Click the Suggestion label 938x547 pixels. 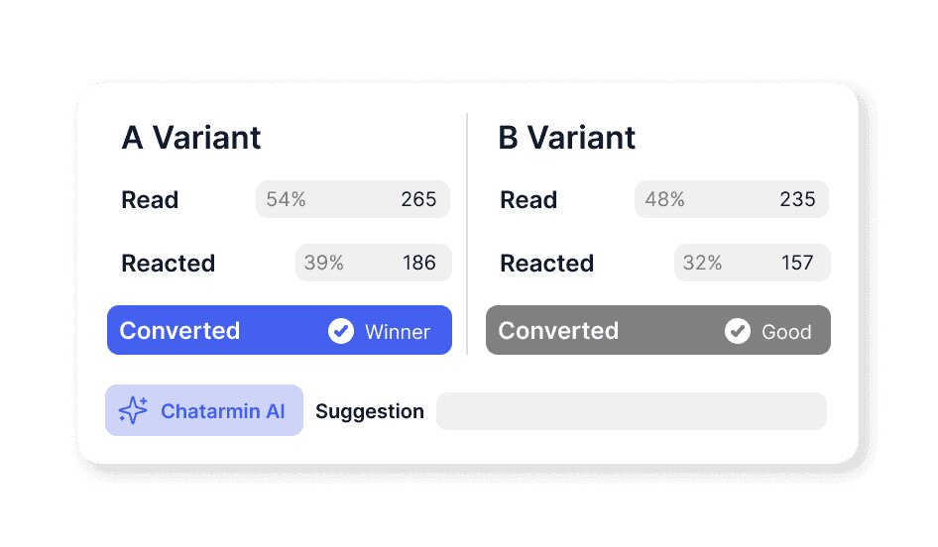370,411
